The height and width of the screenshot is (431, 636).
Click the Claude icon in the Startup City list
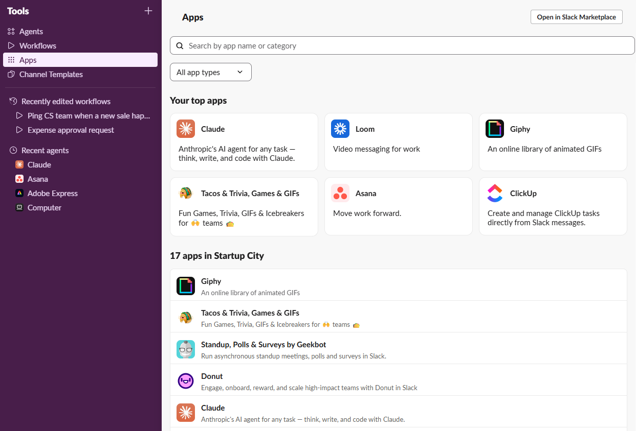click(186, 413)
